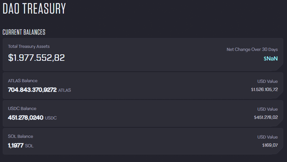Select the $1.977.552,82 total assets amount
This screenshot has width=287, height=162.
[36, 58]
